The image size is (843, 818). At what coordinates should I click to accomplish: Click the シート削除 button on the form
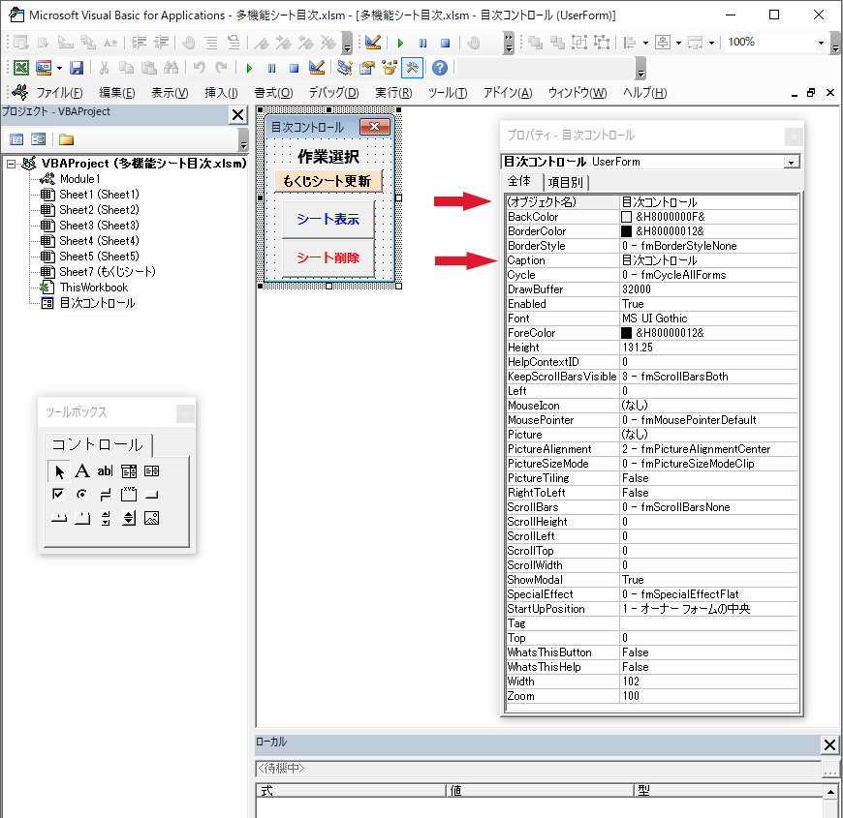tap(328, 258)
